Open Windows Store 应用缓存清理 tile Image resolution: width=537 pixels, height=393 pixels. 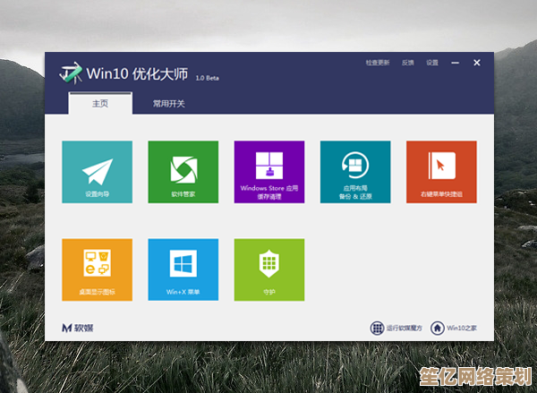pos(269,172)
